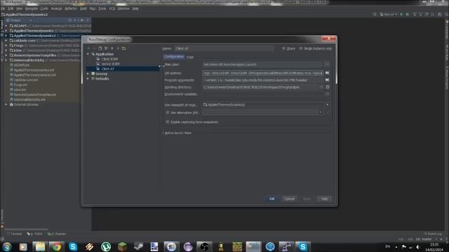Open Chrome from the taskbar
The height and width of the screenshot is (252, 449).
(x=56, y=246)
